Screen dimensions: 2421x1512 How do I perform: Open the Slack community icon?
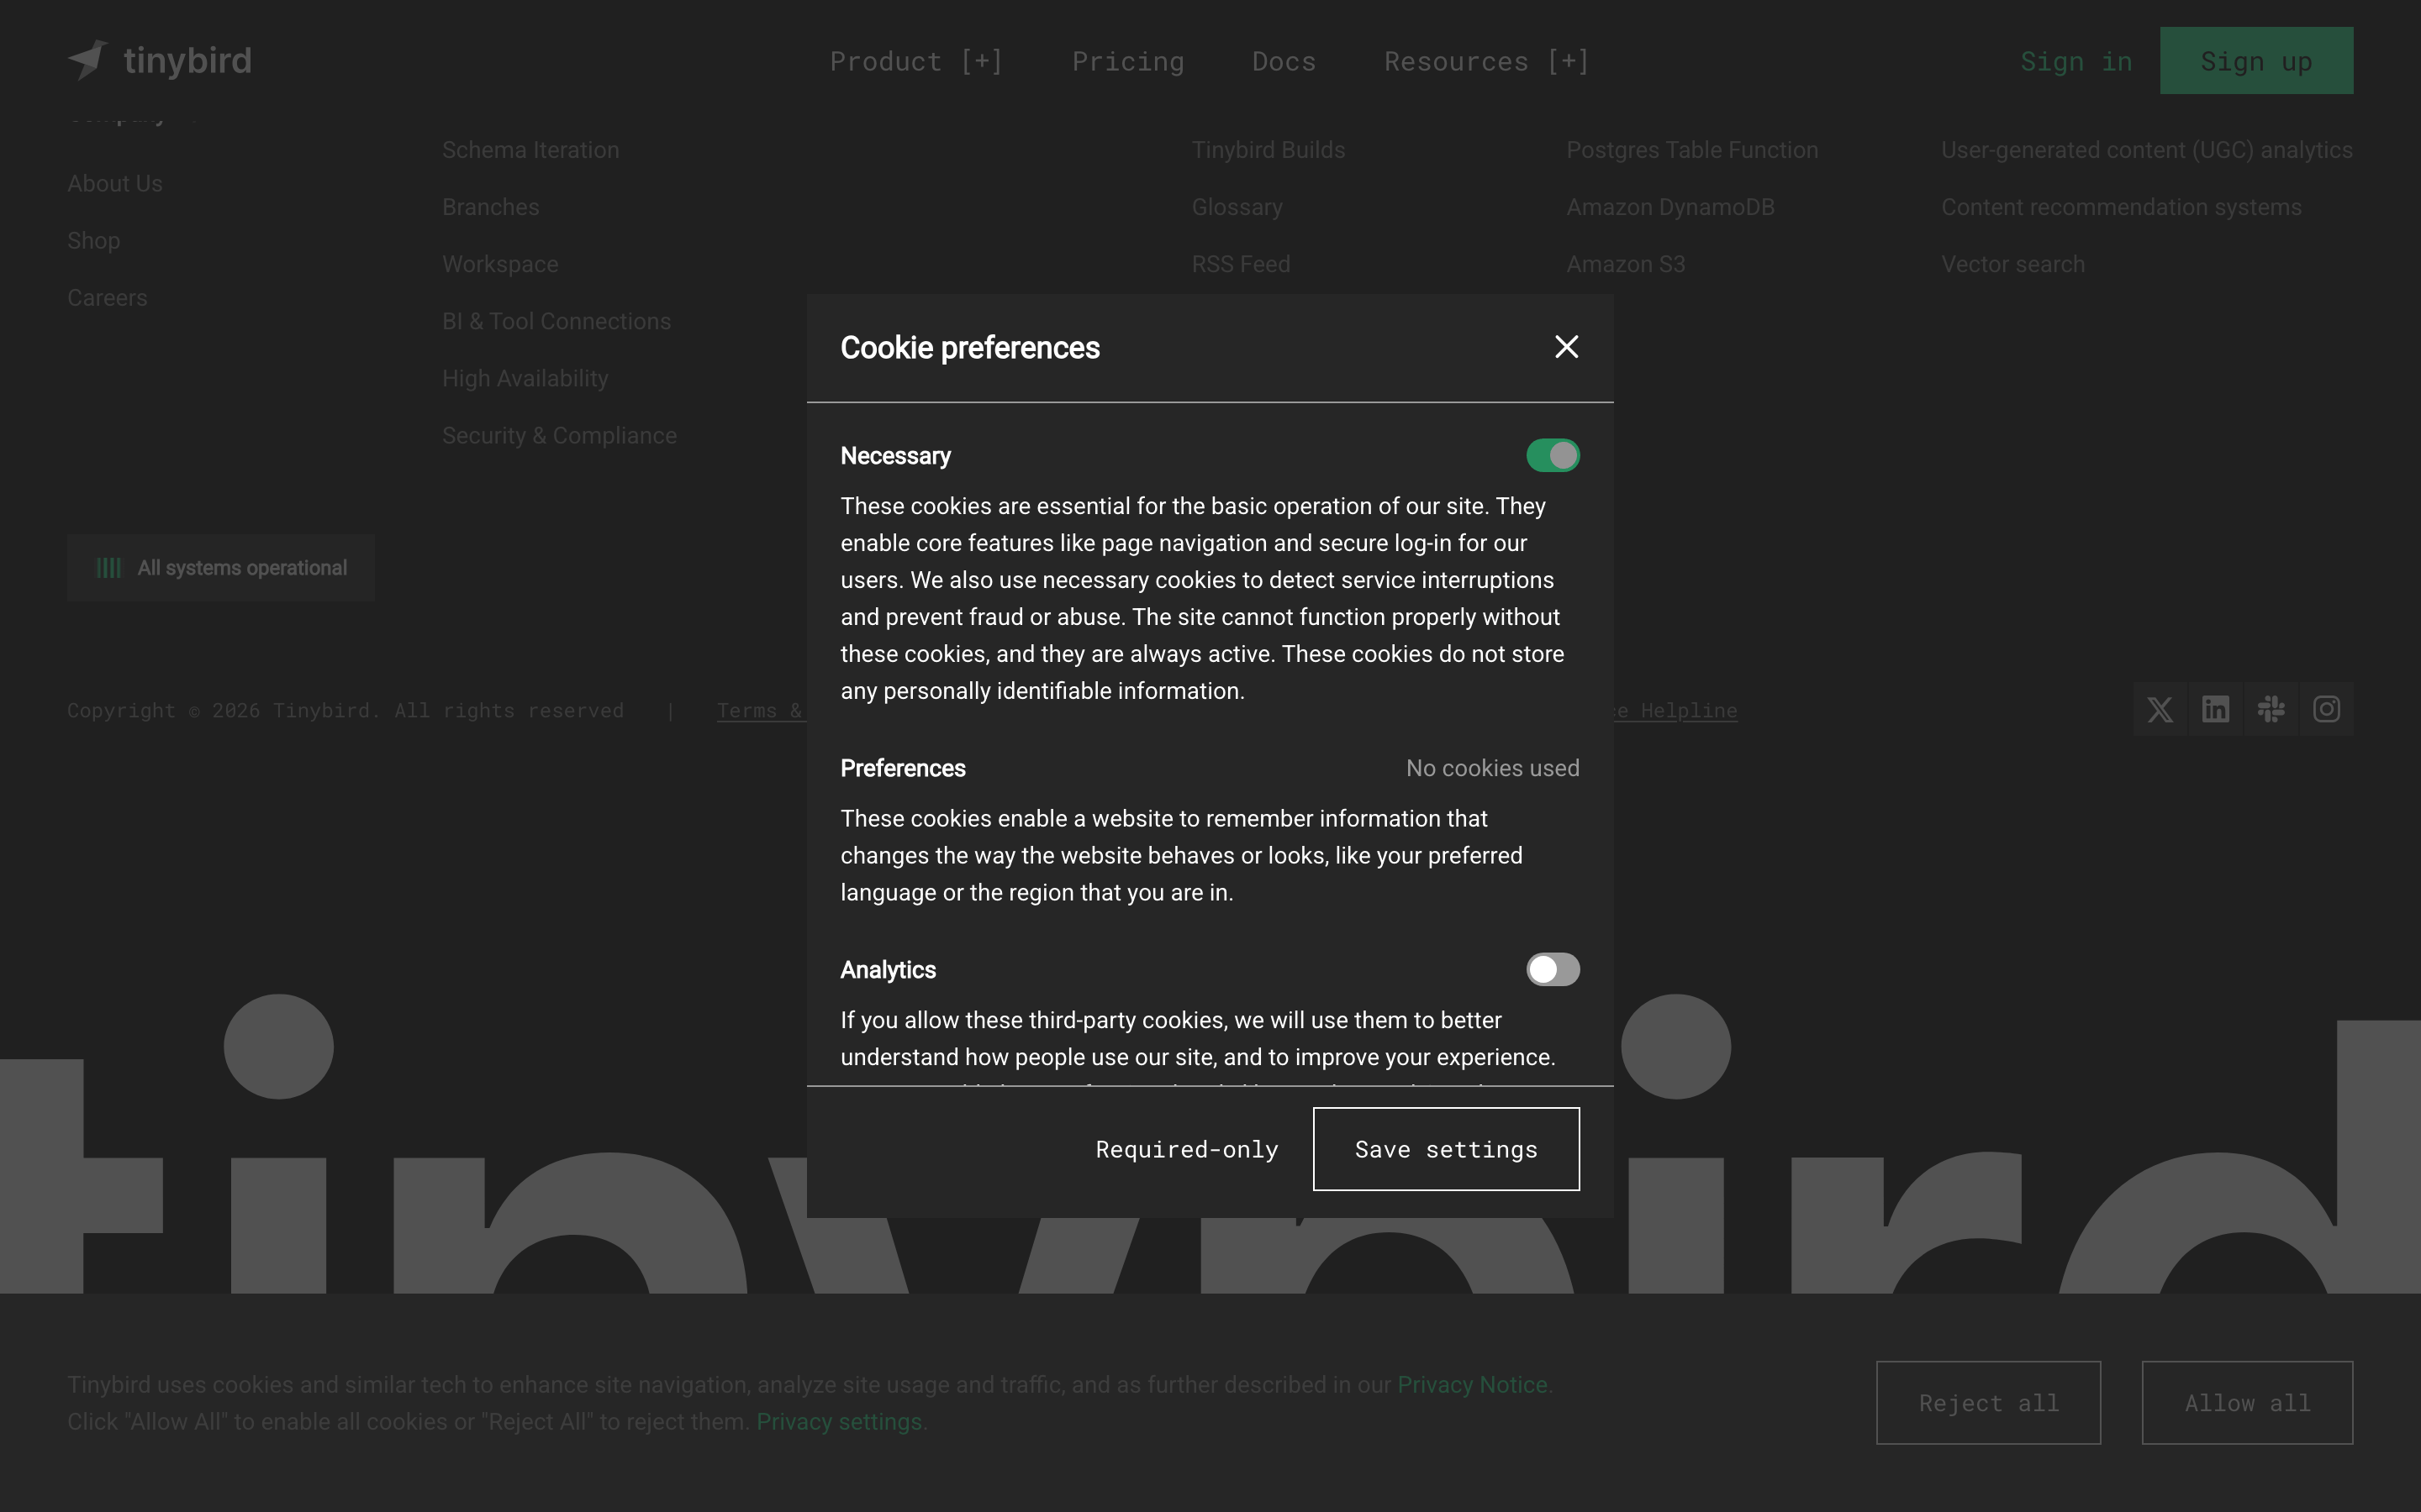2271,709
